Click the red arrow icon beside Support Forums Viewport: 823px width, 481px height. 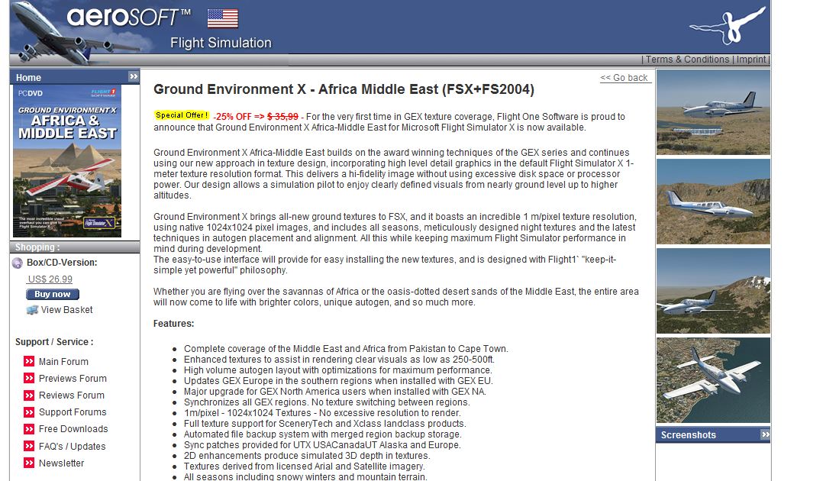click(29, 412)
